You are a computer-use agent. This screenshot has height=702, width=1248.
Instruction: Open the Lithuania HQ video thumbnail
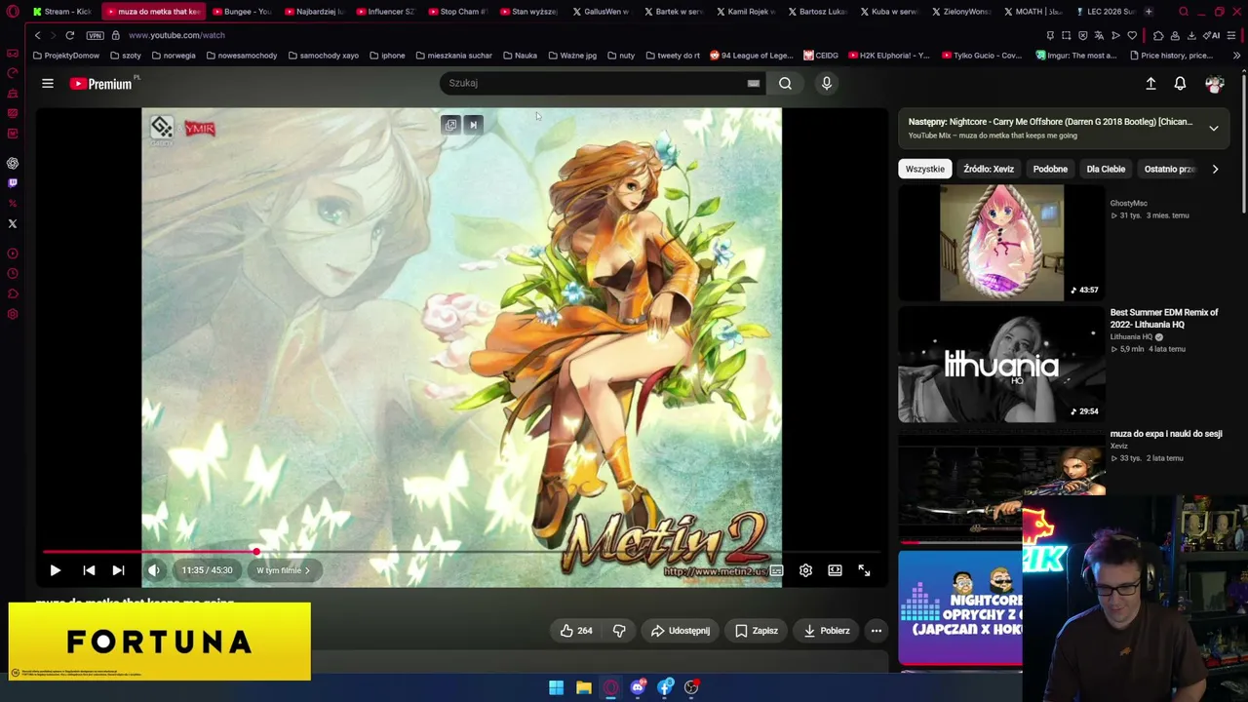coord(1001,365)
